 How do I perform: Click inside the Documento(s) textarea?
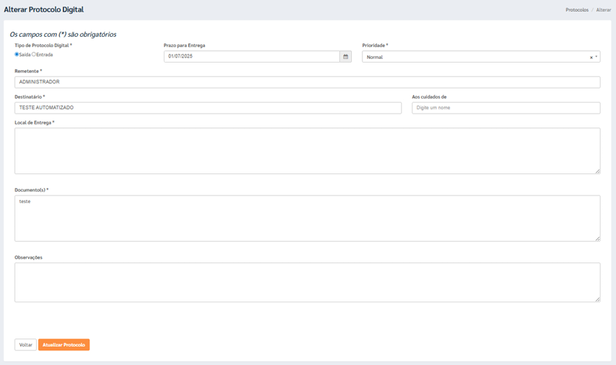pyautogui.click(x=307, y=218)
